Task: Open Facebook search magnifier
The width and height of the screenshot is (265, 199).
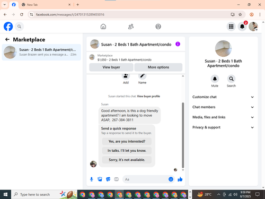Action: pos(19,27)
